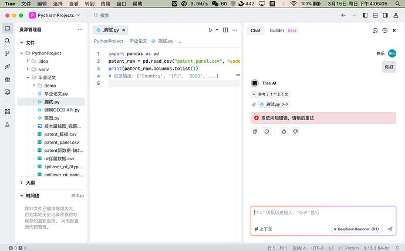Open the Testing flask icon in sidebar
405x251 pixels.
[8, 124]
